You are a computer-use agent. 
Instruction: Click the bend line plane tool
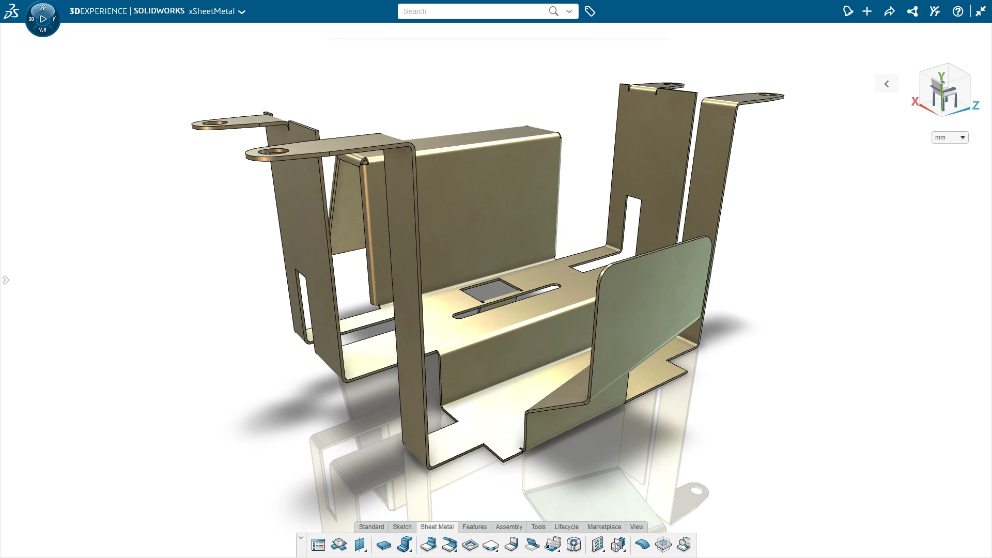pyautogui.click(x=360, y=545)
